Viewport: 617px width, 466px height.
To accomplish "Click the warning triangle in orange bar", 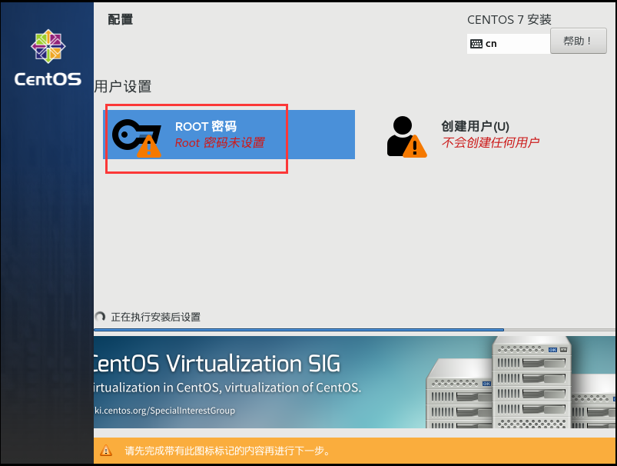I will pyautogui.click(x=106, y=451).
